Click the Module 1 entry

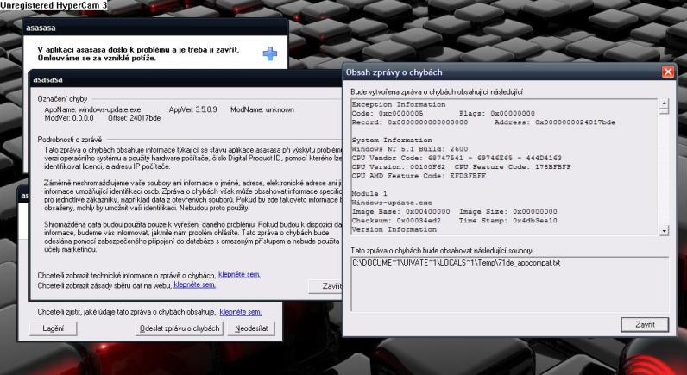click(369, 193)
